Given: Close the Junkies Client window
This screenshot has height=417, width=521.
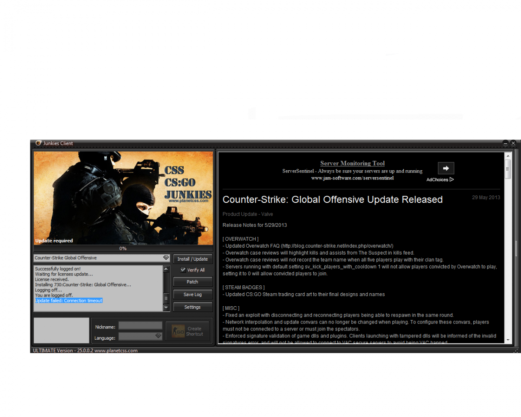Looking at the screenshot, I should coord(513,143).
